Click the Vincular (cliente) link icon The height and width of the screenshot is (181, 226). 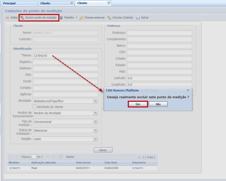pyautogui.click(x=109, y=18)
